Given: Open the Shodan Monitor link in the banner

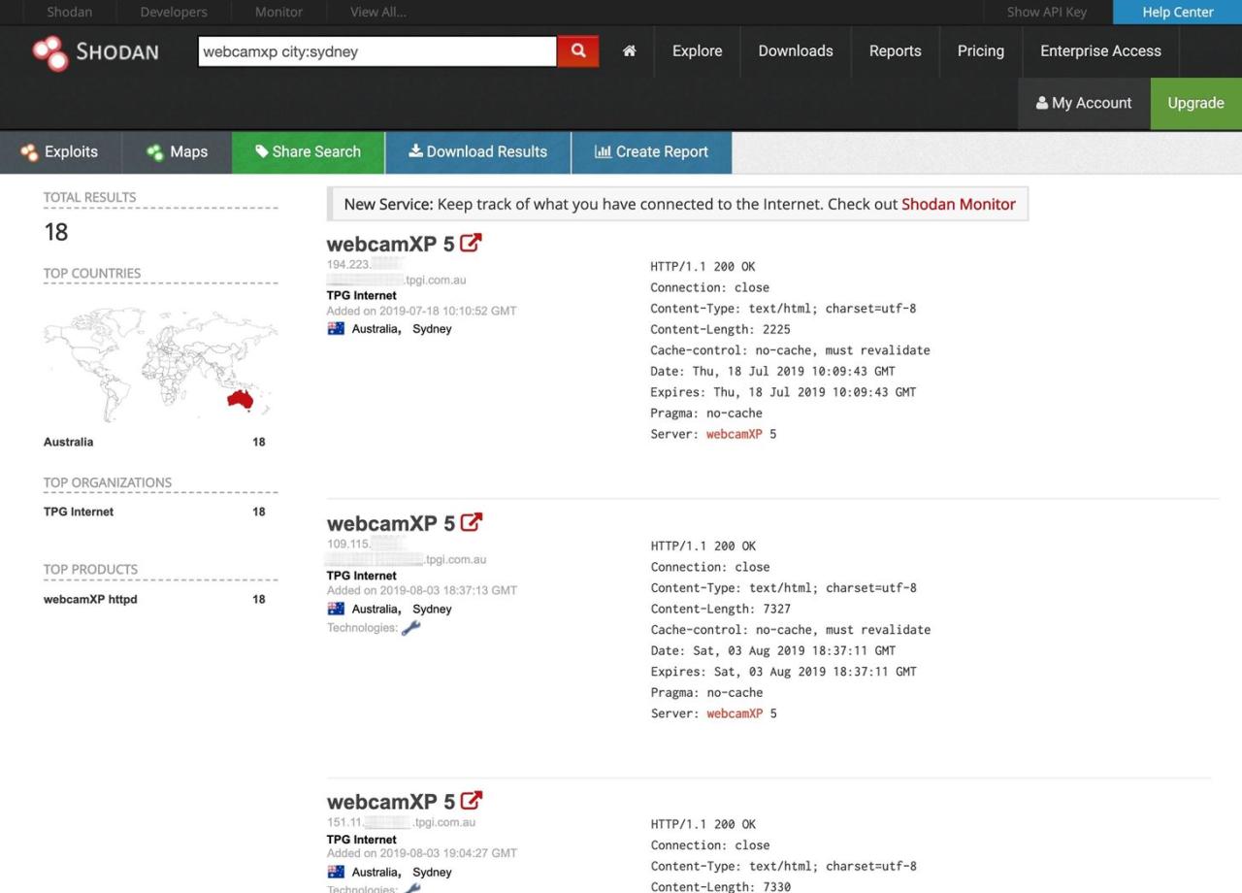Looking at the screenshot, I should pos(959,204).
